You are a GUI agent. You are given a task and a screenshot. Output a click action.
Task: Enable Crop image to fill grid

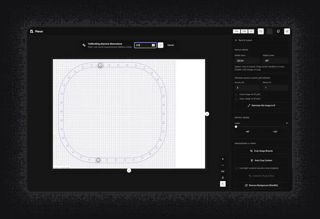[x=236, y=94]
